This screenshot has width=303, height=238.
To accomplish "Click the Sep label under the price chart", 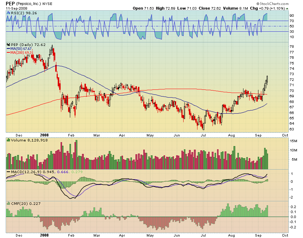I will (258, 135).
